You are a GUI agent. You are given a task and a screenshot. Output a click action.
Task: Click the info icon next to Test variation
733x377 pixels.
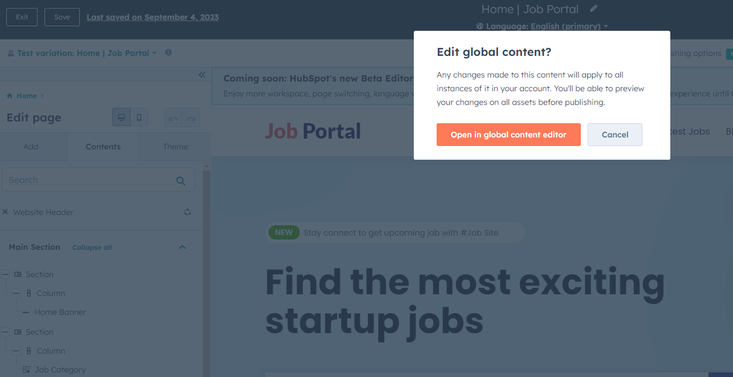pos(168,52)
